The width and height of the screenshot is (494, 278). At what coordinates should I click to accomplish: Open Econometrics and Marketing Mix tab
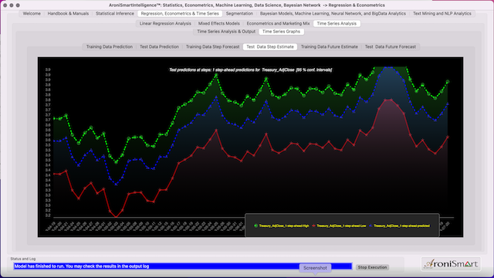point(278,24)
